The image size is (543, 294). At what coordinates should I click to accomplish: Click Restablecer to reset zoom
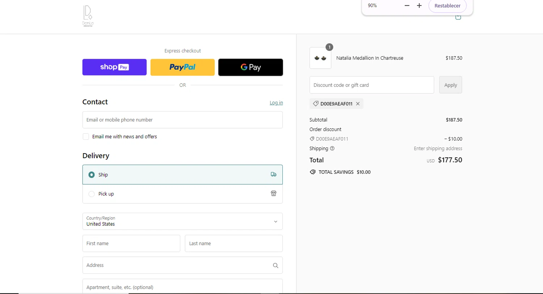[x=447, y=6]
